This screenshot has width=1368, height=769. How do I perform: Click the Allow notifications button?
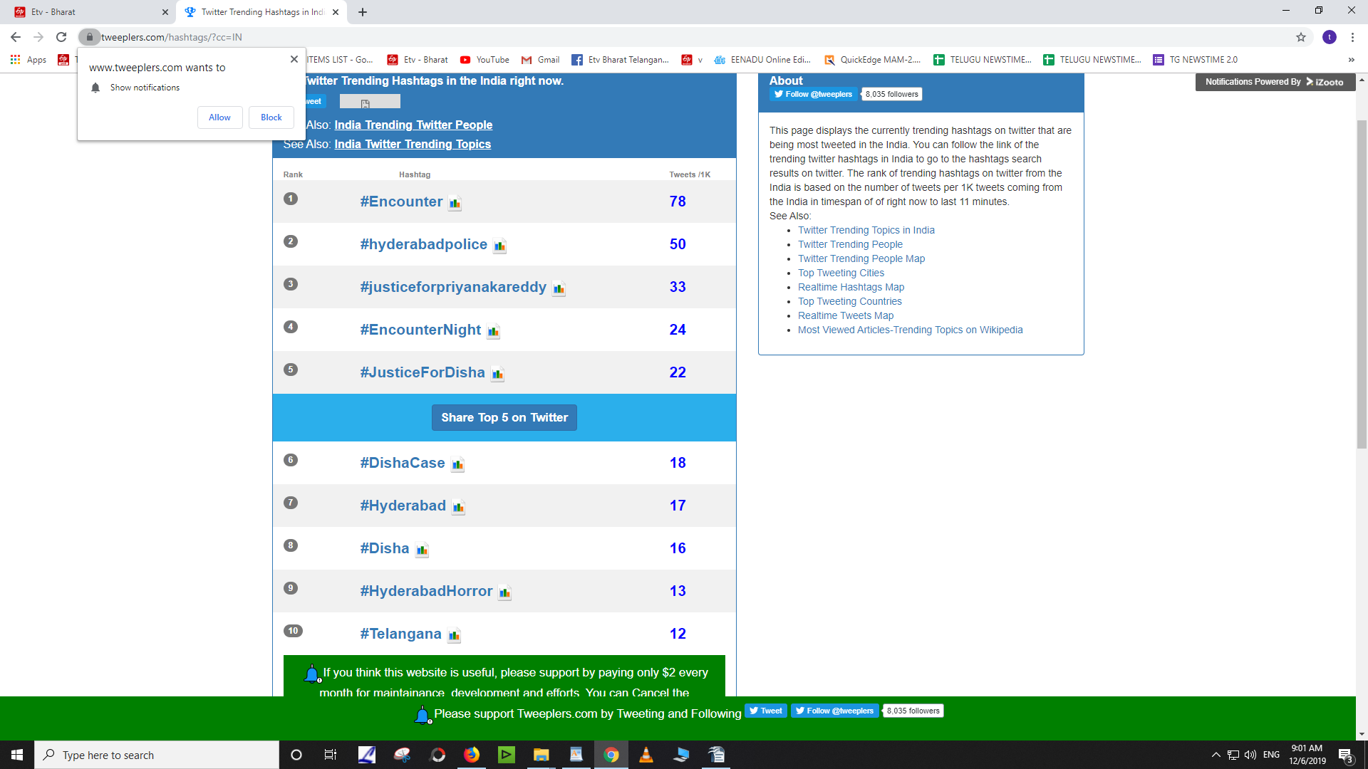[x=219, y=117]
